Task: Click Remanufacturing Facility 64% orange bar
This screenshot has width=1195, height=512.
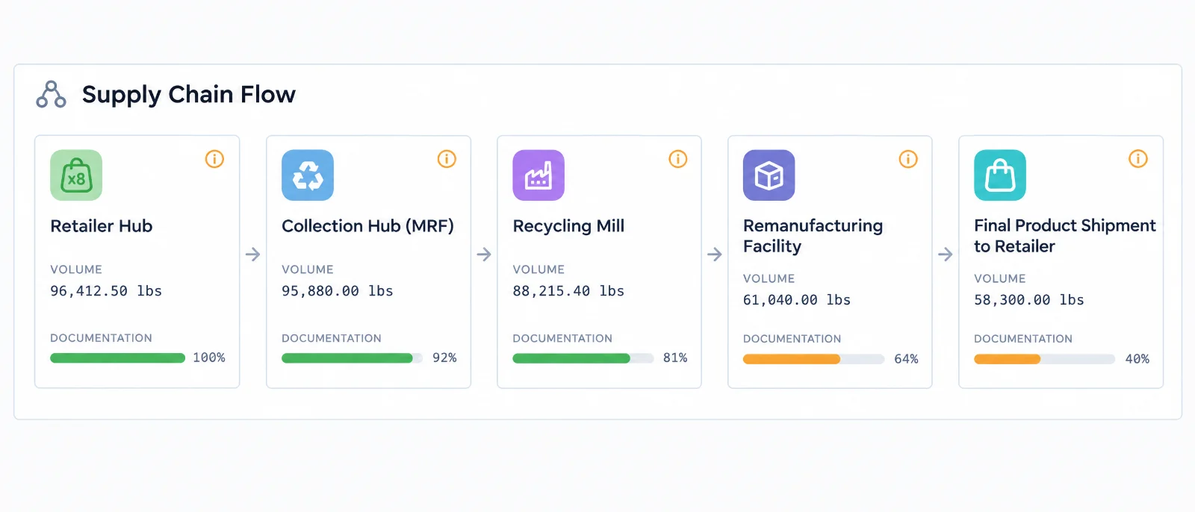Action: pos(813,359)
